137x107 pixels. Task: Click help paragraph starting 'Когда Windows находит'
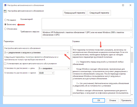click(x=100, y=74)
